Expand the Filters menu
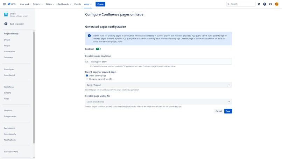 pos(50,4)
